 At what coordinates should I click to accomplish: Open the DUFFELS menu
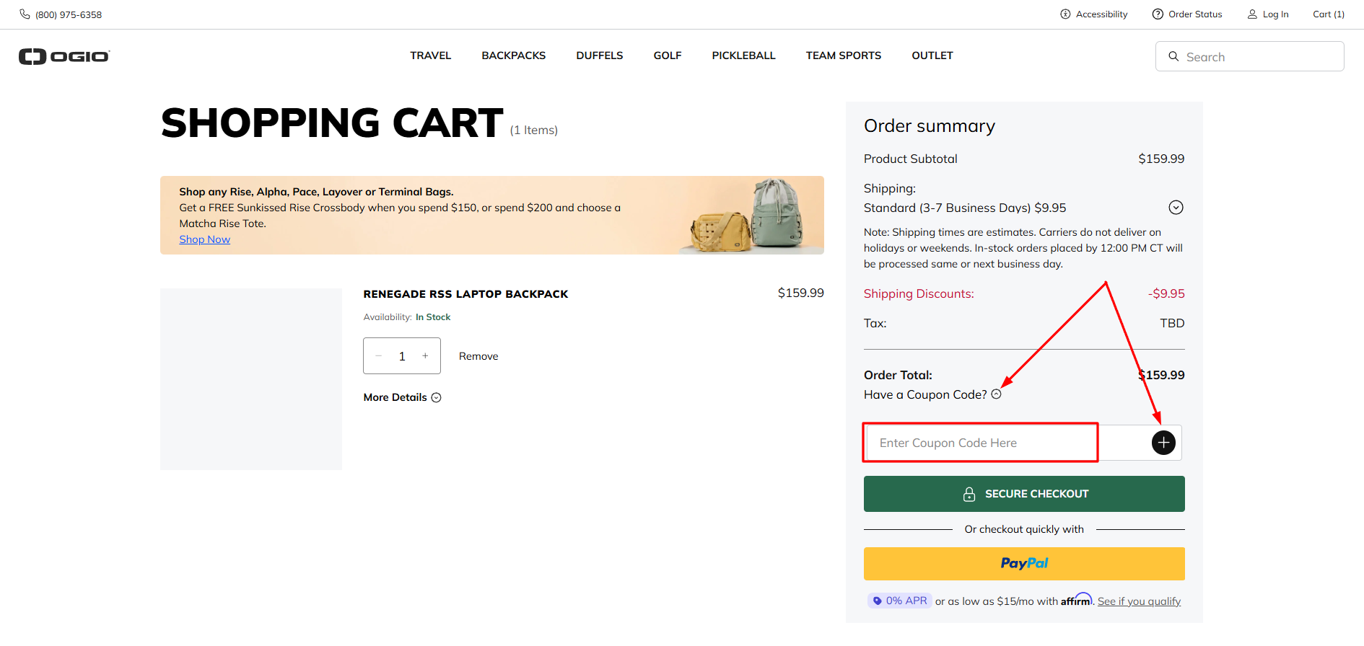600,56
